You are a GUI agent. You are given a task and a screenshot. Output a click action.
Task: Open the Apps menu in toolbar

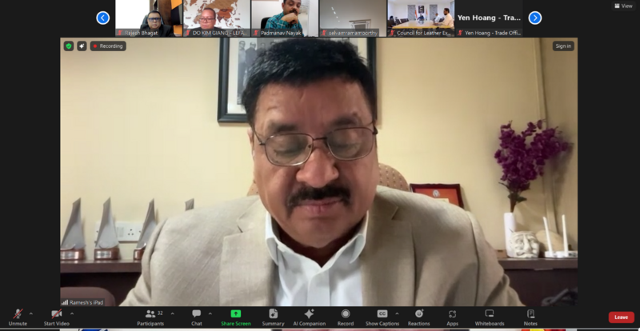pos(452,317)
